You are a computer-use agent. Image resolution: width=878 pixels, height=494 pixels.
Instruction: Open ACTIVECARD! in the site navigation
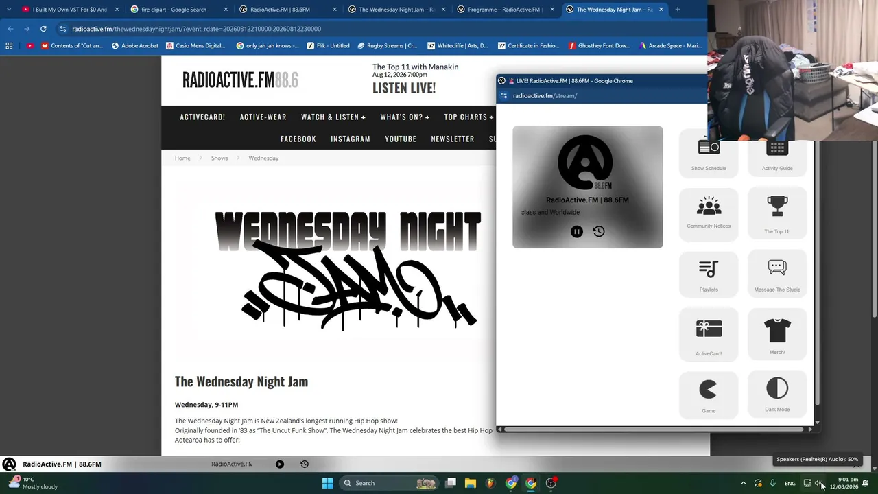tap(202, 117)
